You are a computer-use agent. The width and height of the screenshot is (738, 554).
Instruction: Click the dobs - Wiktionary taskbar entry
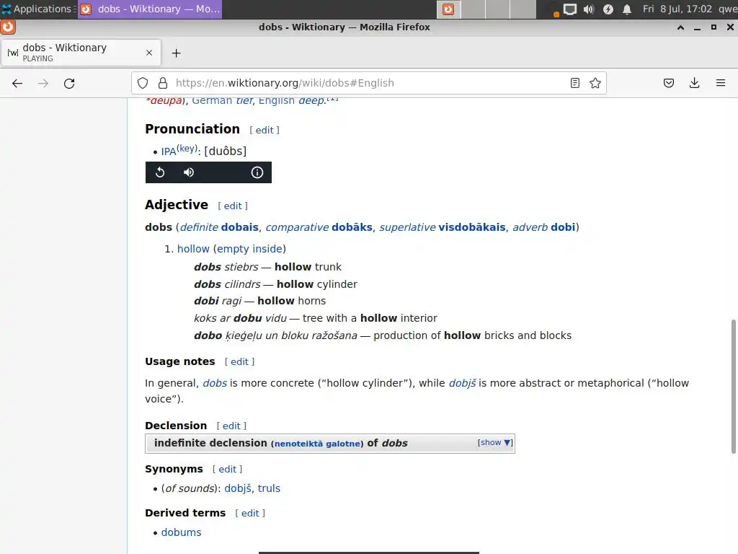(150, 9)
